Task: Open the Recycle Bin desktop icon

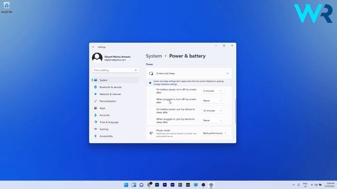Action: click(x=6, y=7)
